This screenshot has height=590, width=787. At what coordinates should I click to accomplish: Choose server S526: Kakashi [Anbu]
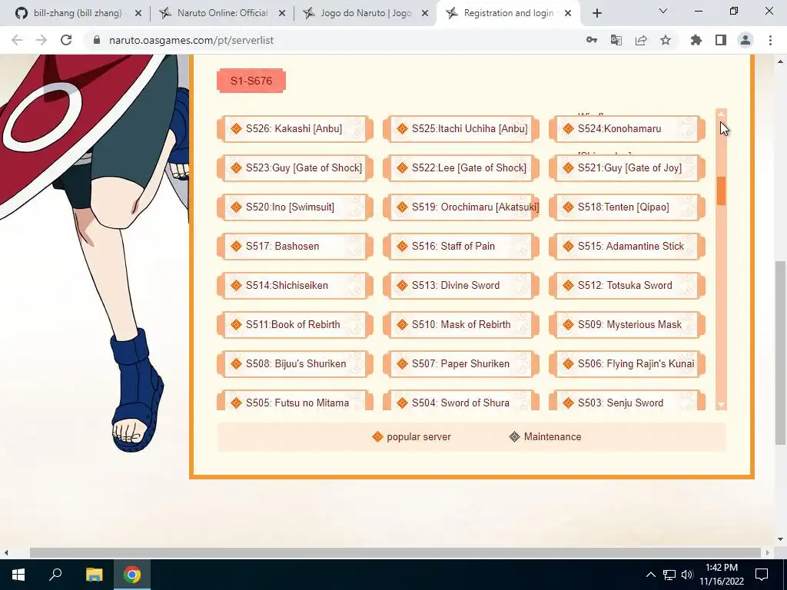coord(295,128)
